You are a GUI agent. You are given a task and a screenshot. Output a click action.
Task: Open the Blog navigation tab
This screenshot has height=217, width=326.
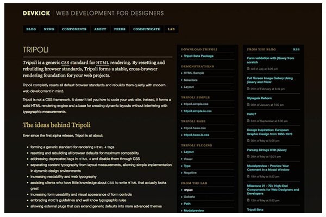(x=31, y=29)
